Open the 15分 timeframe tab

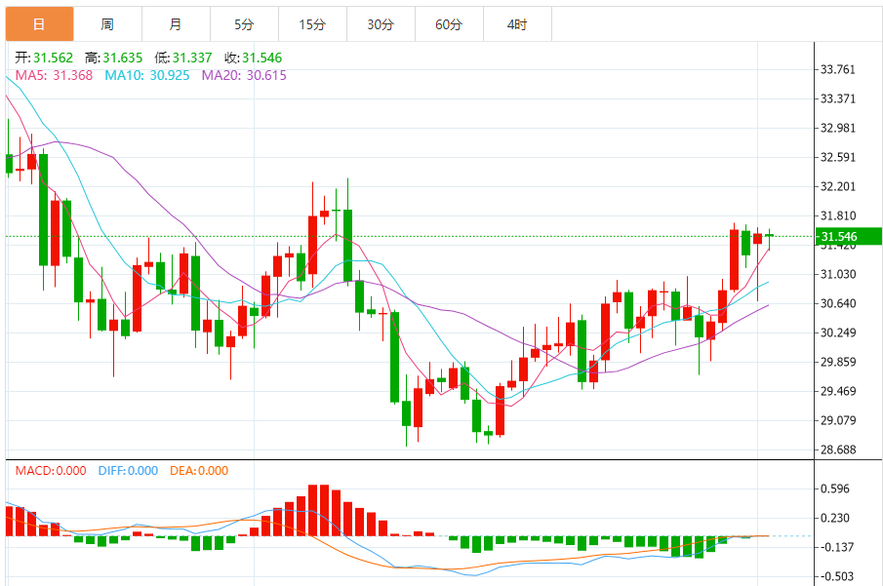312,24
